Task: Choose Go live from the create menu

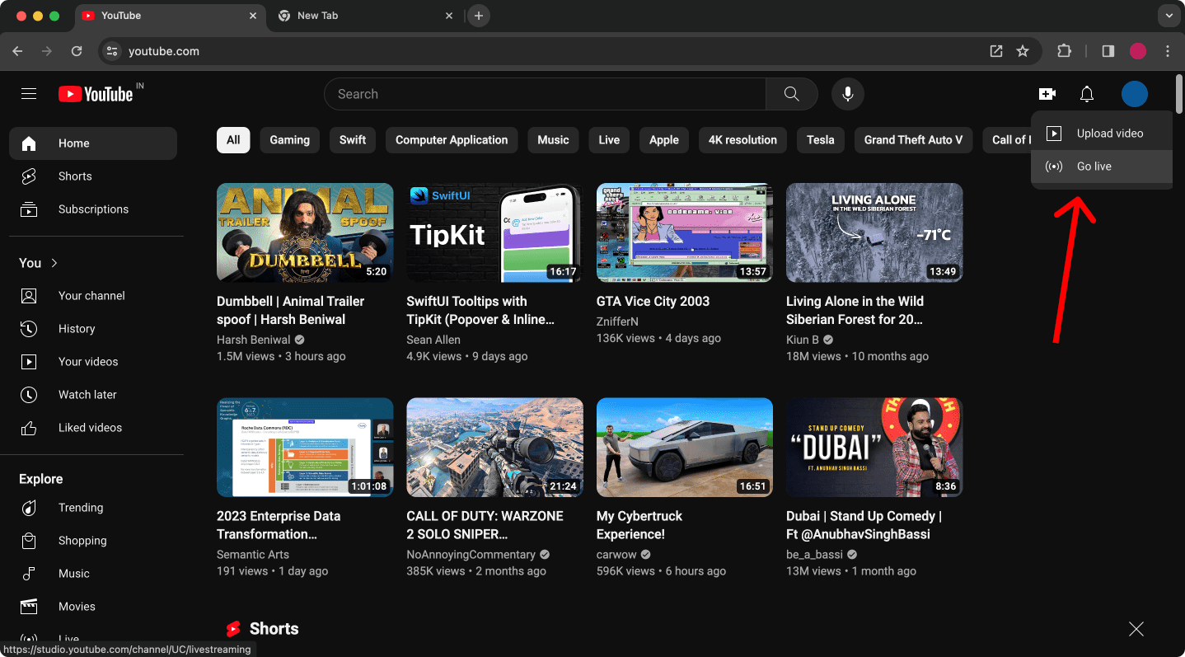Action: pyautogui.click(x=1094, y=166)
